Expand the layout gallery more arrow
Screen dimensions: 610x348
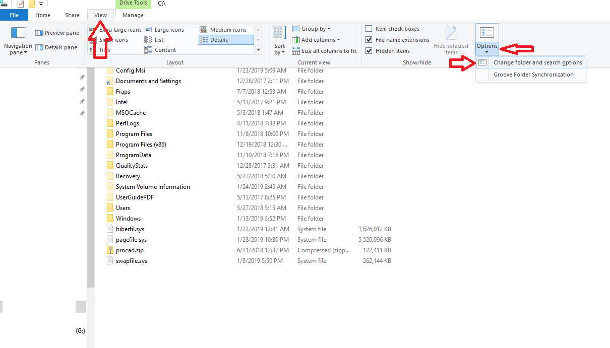tap(259, 50)
